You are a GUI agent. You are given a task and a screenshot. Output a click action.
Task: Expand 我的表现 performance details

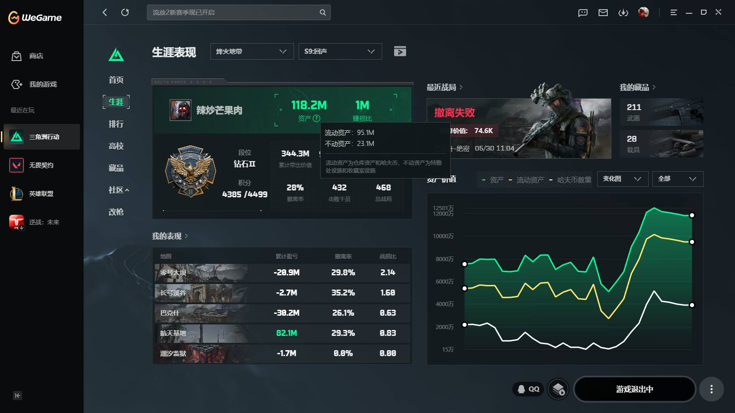tap(170, 236)
